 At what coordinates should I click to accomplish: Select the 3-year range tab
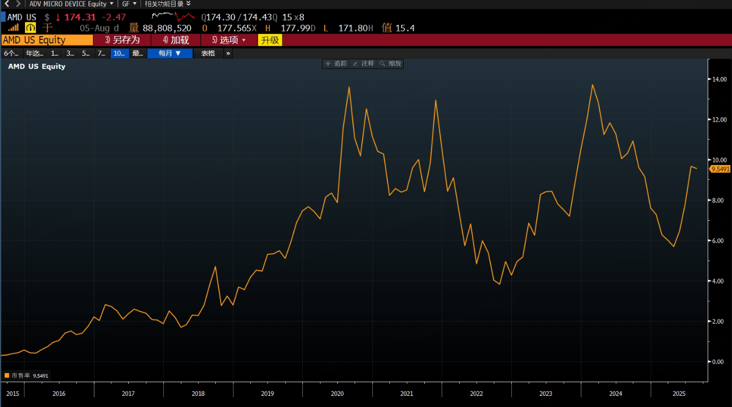pyautogui.click(x=71, y=53)
